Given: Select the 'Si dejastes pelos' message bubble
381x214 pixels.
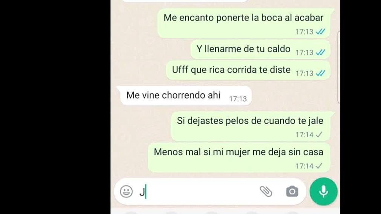Looking at the screenshot, I should [251, 126].
